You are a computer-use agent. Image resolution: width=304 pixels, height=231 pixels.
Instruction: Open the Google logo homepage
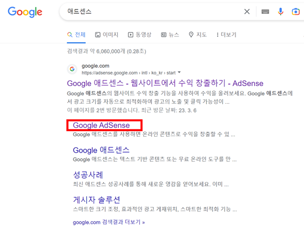(25, 12)
